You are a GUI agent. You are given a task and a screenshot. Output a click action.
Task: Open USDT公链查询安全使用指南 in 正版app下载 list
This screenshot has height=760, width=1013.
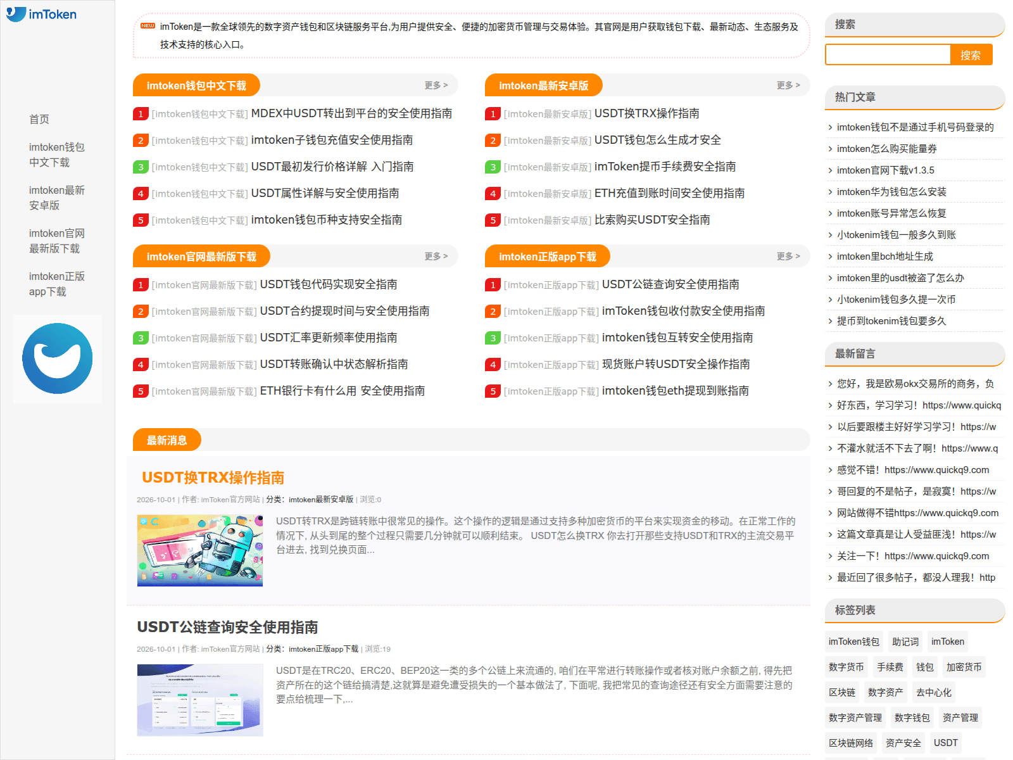point(670,284)
